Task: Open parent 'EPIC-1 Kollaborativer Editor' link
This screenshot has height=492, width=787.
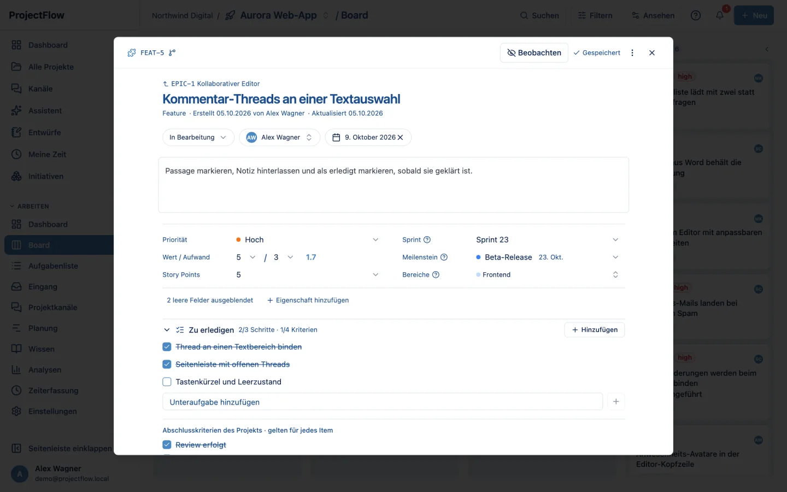Action: (211, 84)
